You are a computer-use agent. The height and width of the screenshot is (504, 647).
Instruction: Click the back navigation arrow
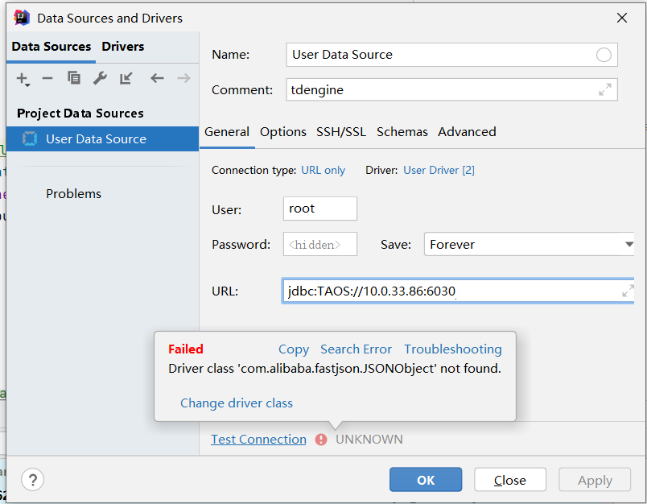coord(156,79)
